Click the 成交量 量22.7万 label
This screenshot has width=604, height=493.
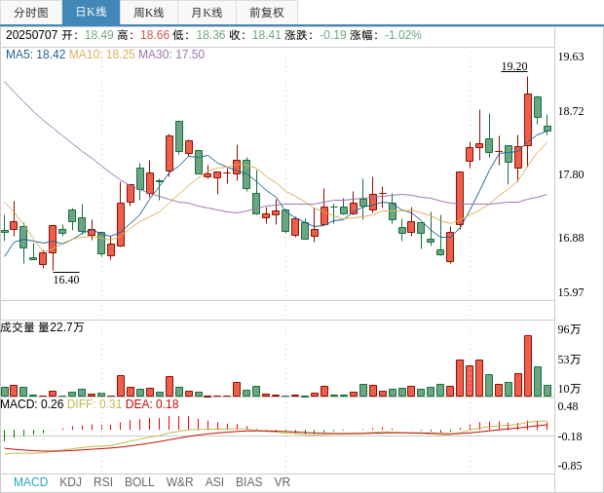pyautogui.click(x=42, y=327)
